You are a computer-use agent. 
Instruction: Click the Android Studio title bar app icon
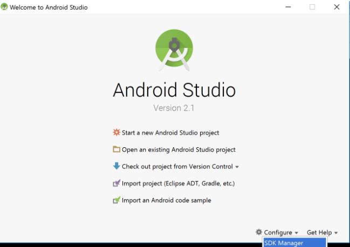[4, 7]
